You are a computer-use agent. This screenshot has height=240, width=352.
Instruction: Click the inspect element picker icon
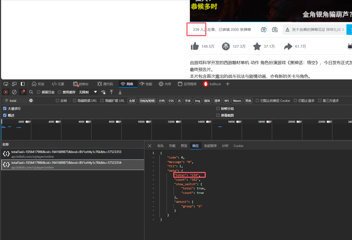(x=6, y=84)
